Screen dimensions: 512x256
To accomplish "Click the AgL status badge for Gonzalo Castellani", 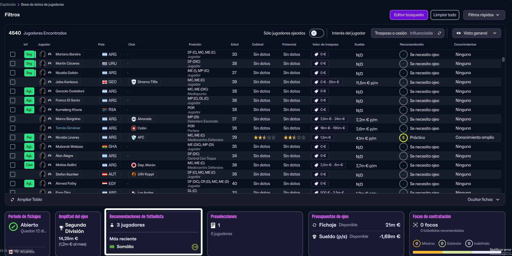I will [29, 91].
